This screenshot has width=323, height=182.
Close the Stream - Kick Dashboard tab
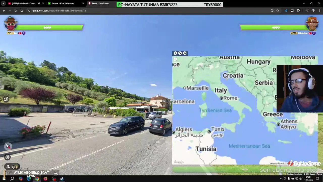[83, 4]
